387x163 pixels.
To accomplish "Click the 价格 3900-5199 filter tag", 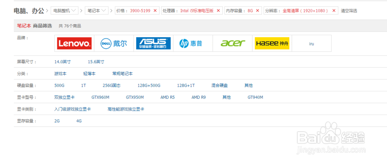I will (137, 10).
